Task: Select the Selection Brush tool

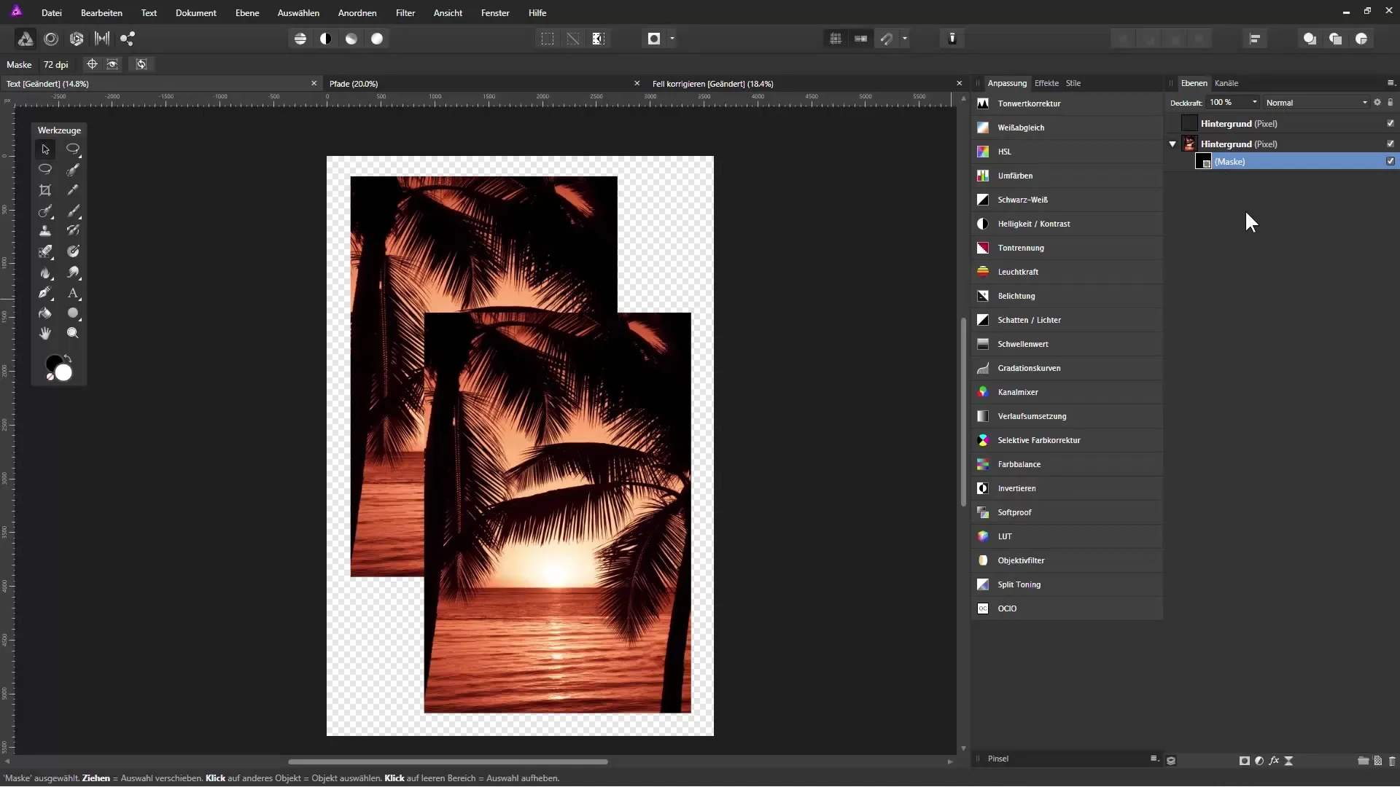Action: click(x=73, y=170)
